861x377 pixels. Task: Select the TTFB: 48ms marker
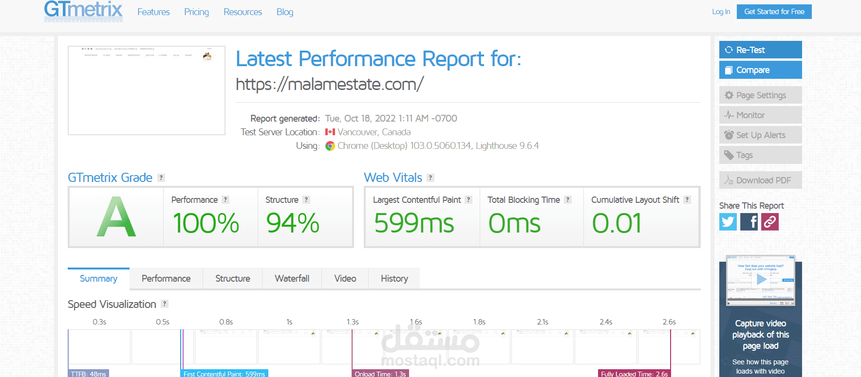point(88,374)
